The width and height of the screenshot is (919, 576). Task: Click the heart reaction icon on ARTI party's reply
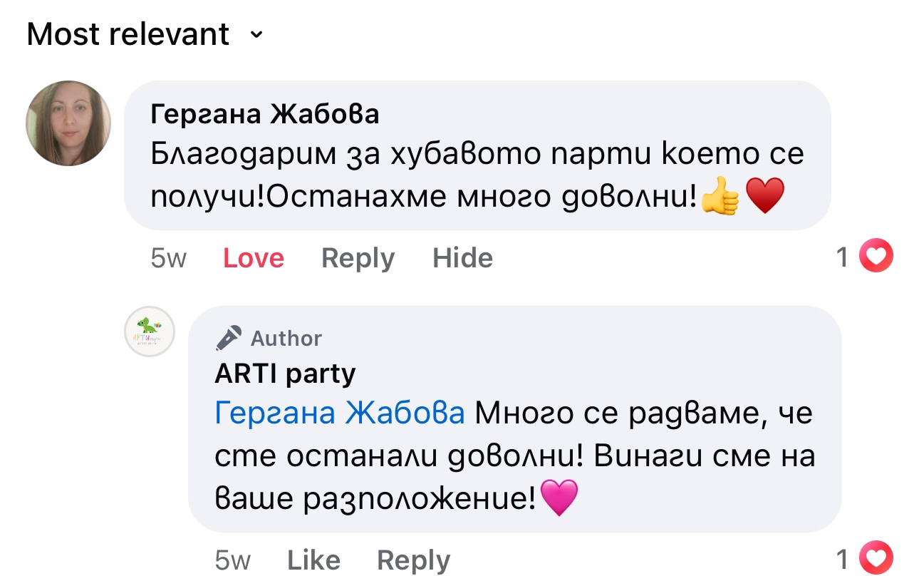pos(876,559)
